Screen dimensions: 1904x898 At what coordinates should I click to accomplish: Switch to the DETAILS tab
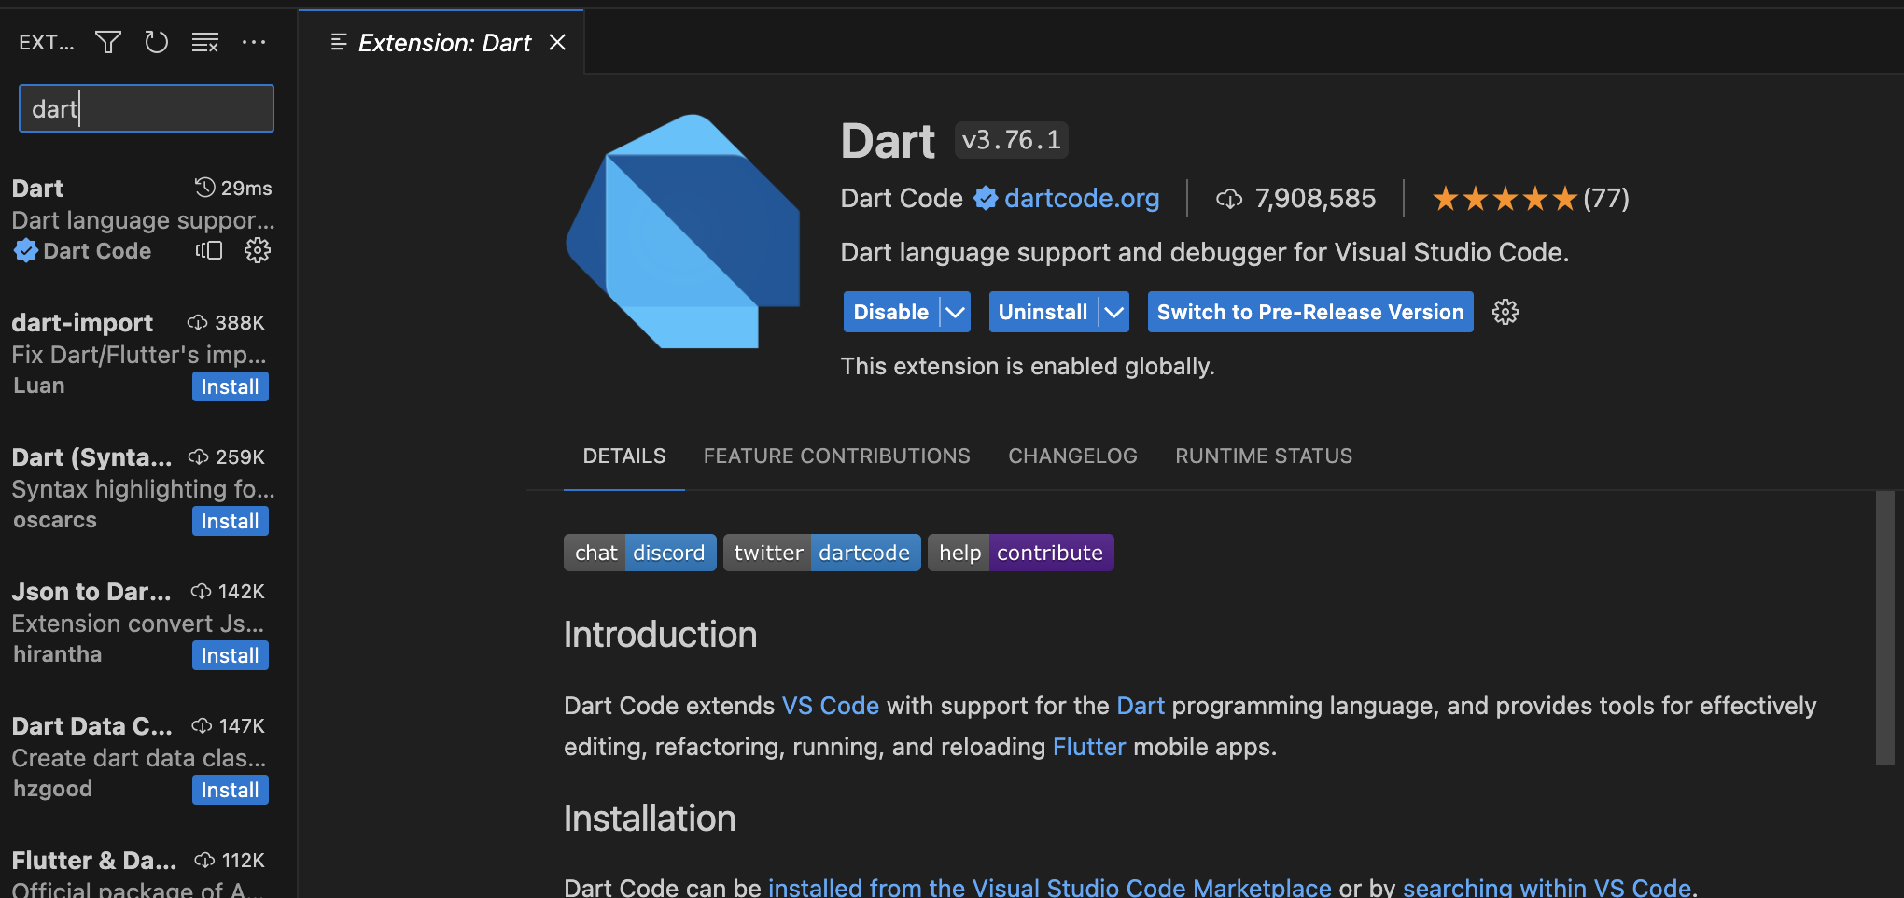click(x=624, y=456)
